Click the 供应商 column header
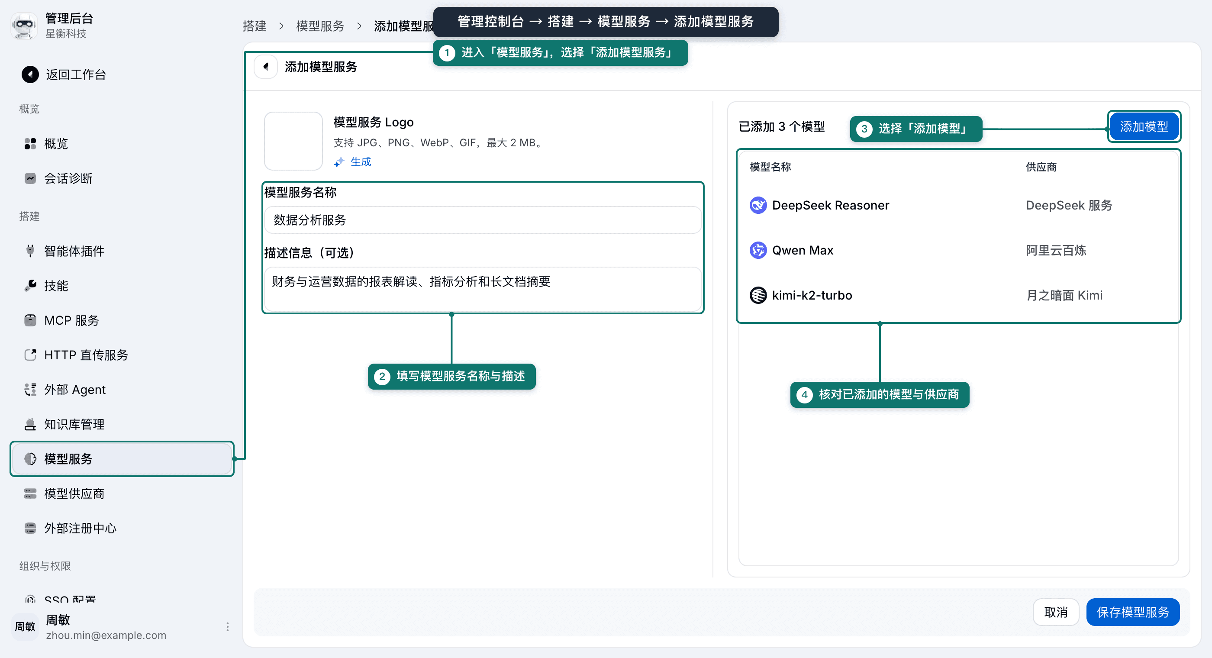 tap(1041, 167)
